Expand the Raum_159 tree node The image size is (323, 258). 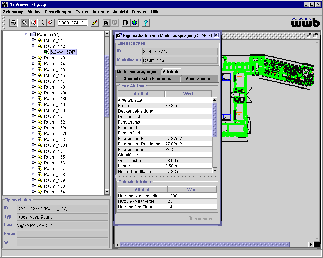coord(33,180)
